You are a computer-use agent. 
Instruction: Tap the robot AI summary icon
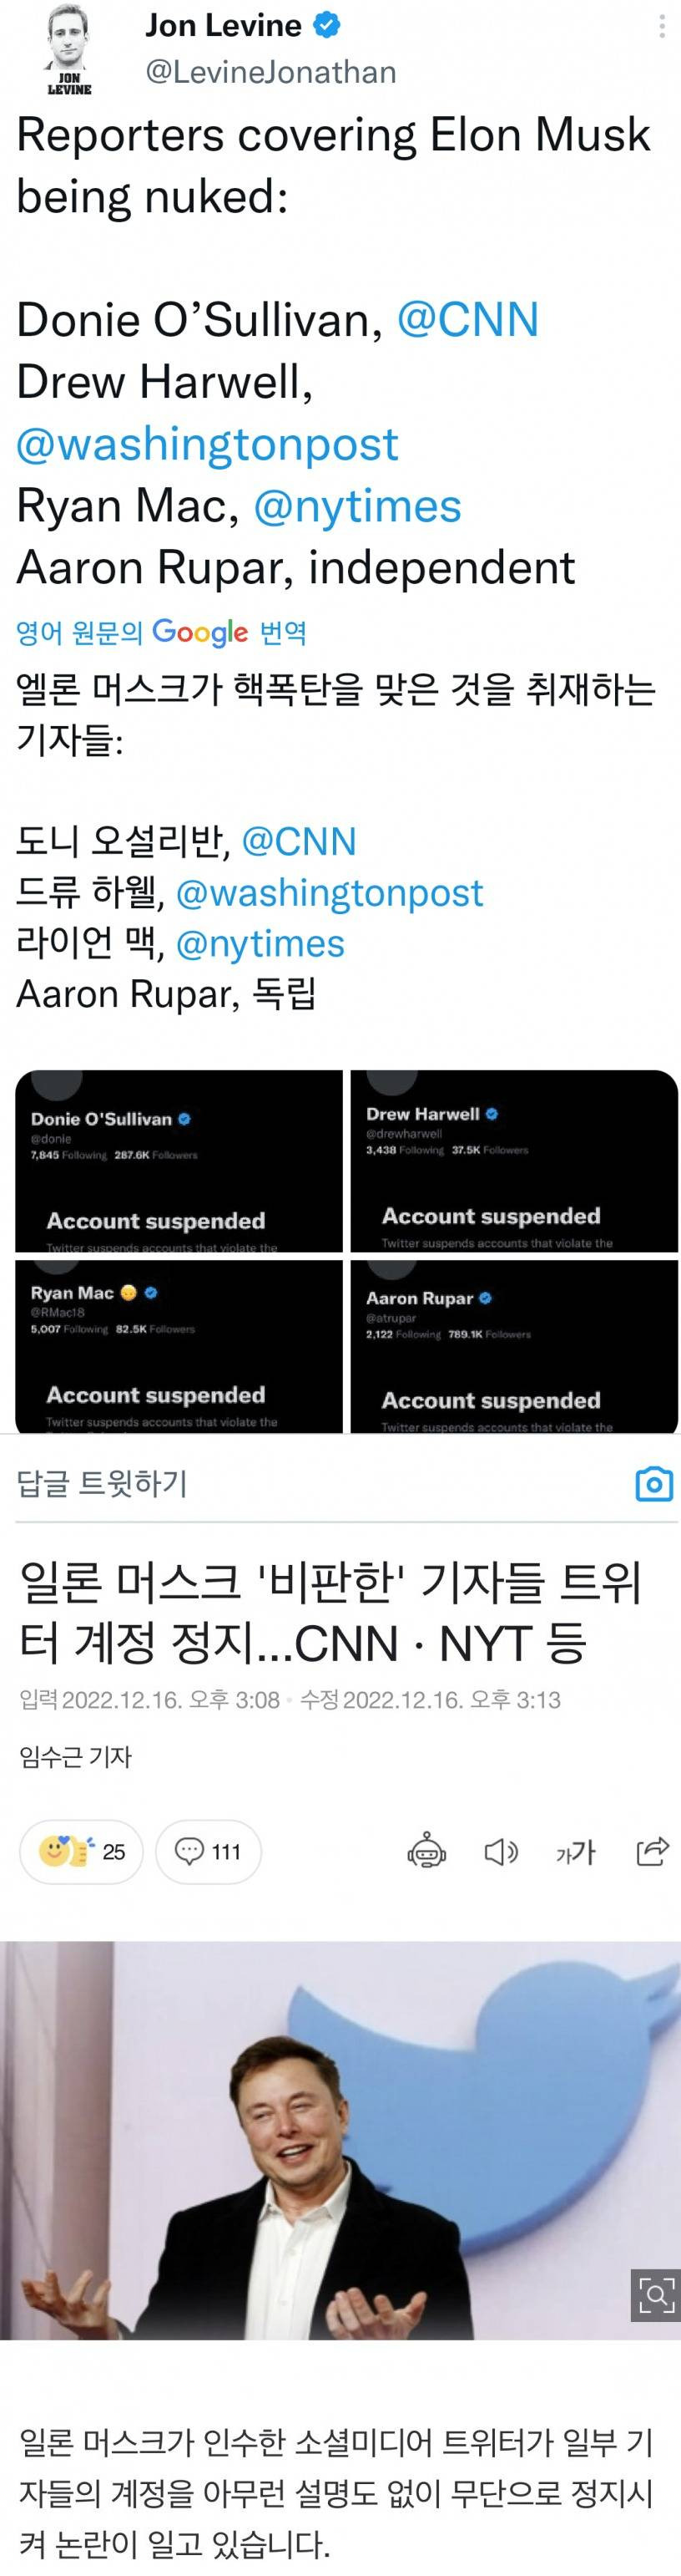click(x=427, y=1852)
